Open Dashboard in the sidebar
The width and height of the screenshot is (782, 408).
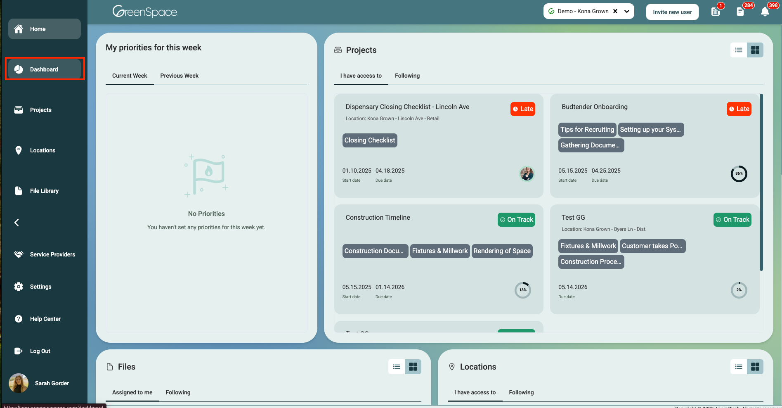click(45, 69)
